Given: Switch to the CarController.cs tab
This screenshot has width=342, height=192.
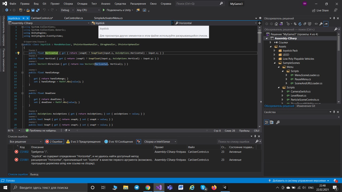Looking at the screenshot, I should point(73,18).
